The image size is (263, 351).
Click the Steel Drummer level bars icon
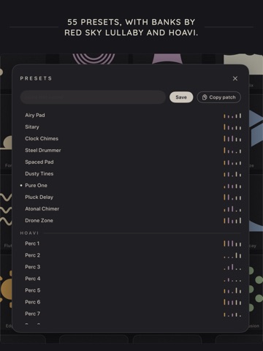(232, 151)
